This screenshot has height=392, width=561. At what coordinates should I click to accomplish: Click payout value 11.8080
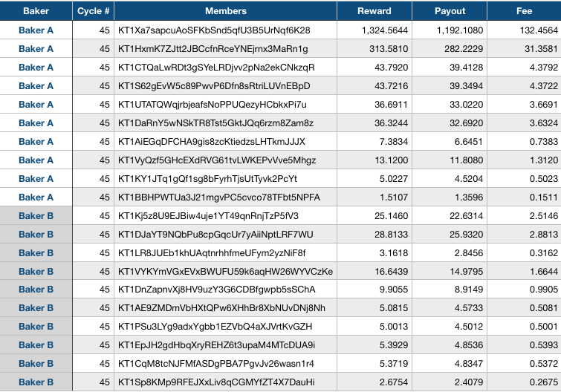click(x=466, y=160)
